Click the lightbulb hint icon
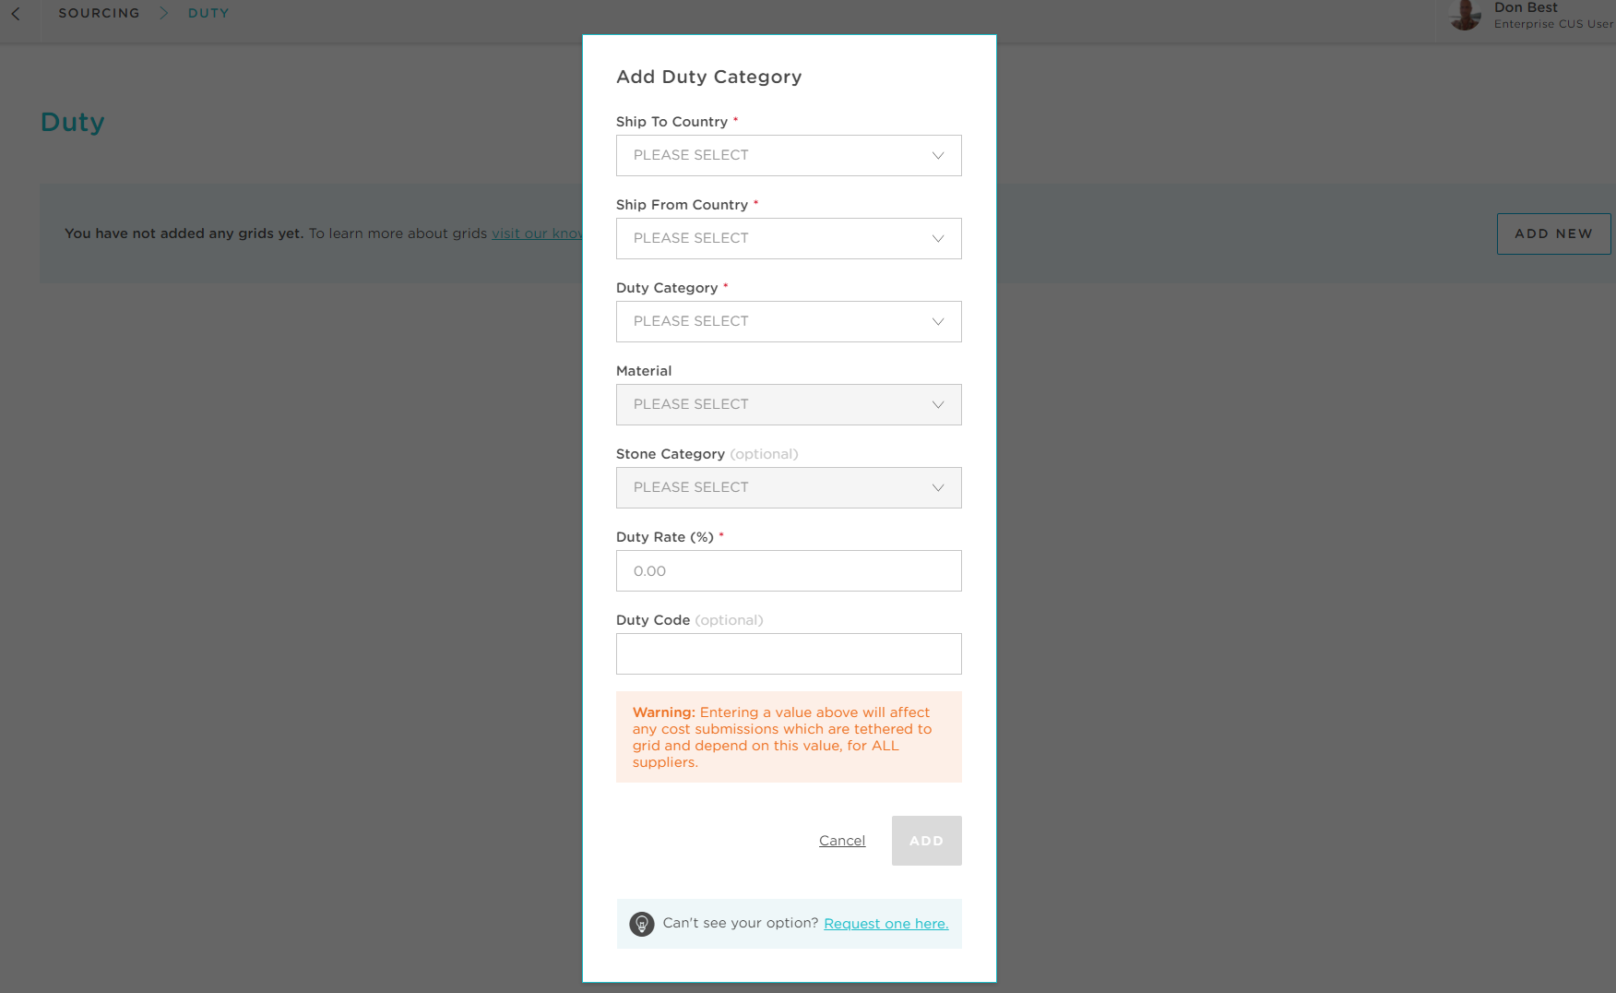 coord(642,924)
